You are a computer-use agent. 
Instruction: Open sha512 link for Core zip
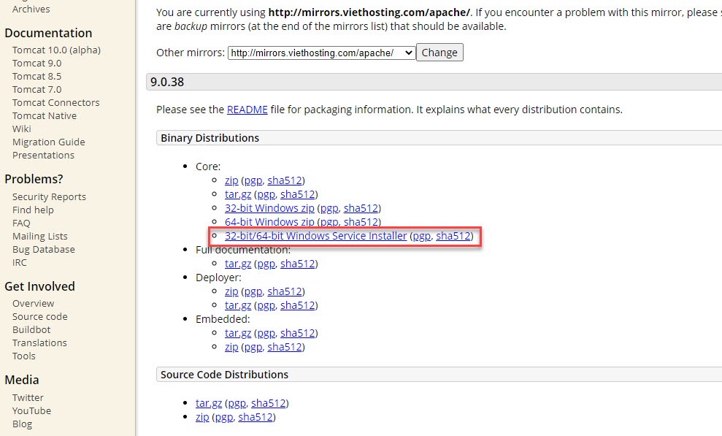point(285,180)
